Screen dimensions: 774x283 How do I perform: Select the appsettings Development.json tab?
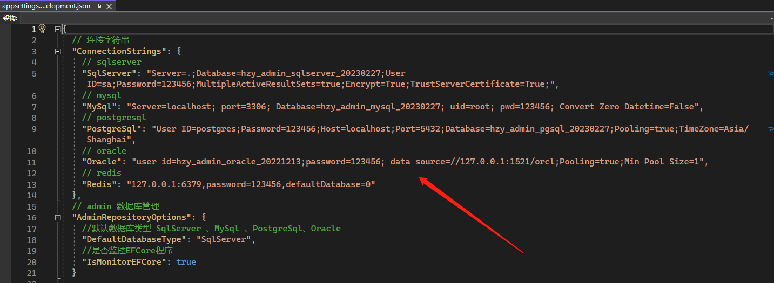coord(46,6)
